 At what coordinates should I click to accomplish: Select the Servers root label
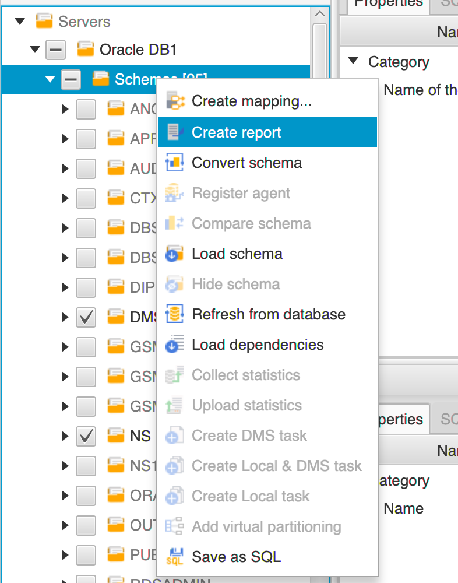[x=84, y=22]
